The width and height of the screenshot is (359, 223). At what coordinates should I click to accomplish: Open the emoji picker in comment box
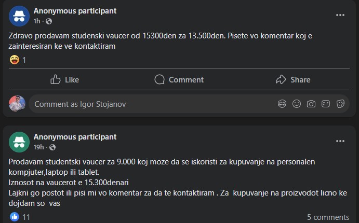[x=297, y=104]
